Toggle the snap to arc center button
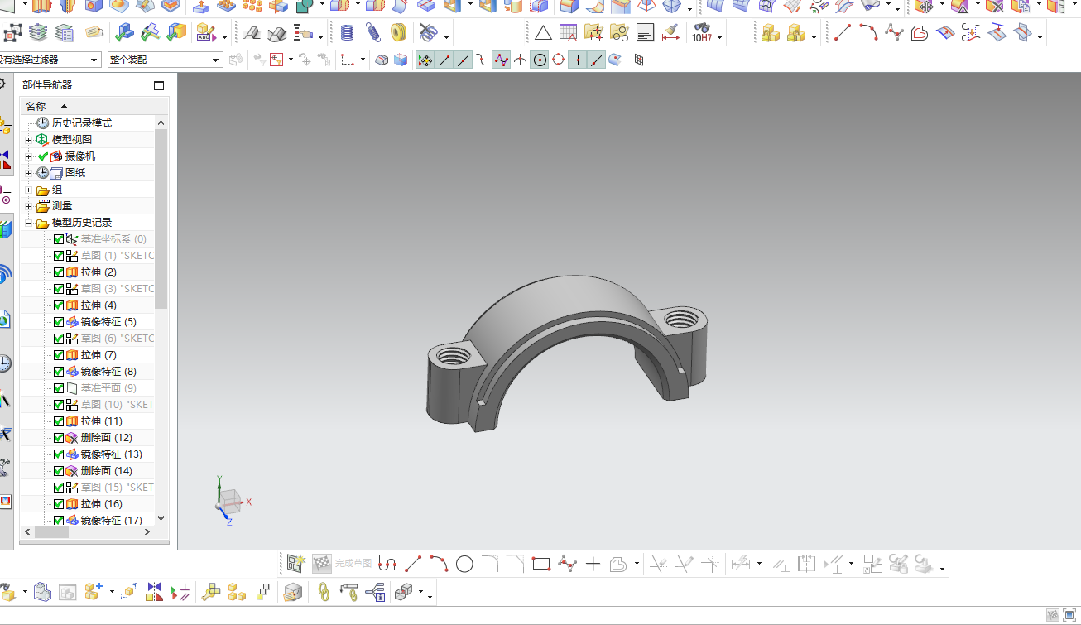 tap(540, 60)
